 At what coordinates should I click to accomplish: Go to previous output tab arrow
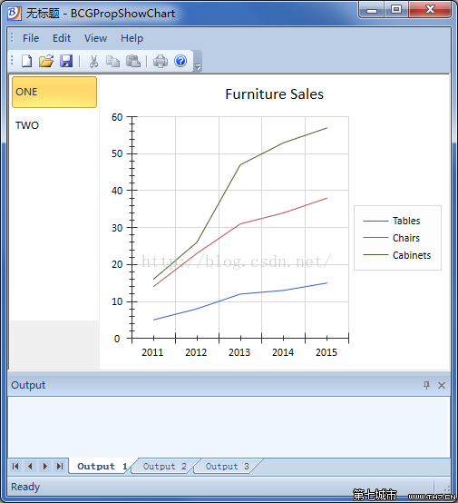tap(30, 466)
